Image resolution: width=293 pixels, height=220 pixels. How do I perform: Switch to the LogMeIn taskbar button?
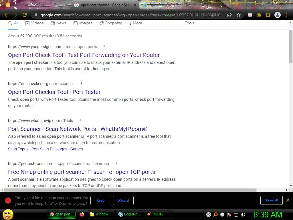130,214
